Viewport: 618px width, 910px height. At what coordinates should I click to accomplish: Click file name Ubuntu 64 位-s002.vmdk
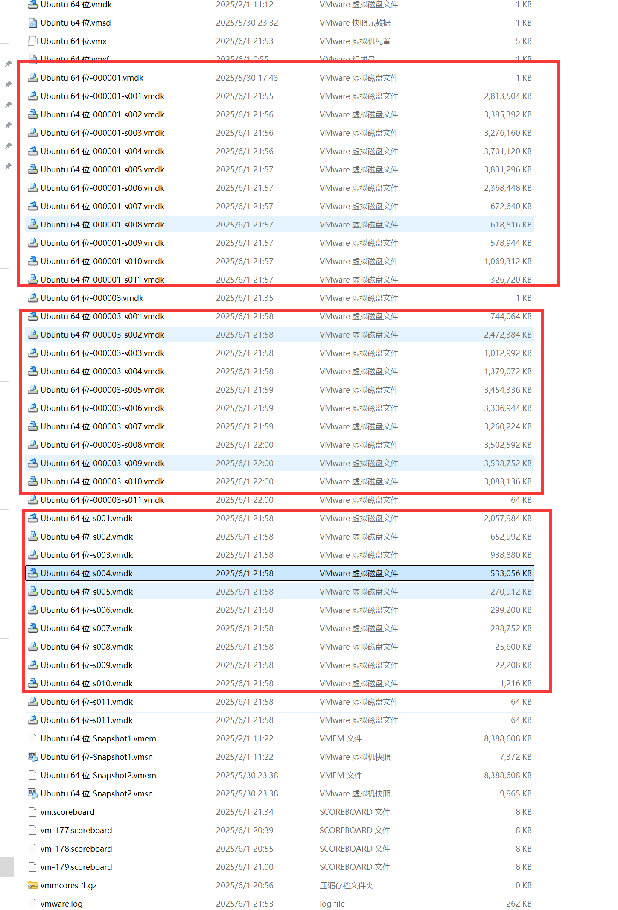coord(87,537)
